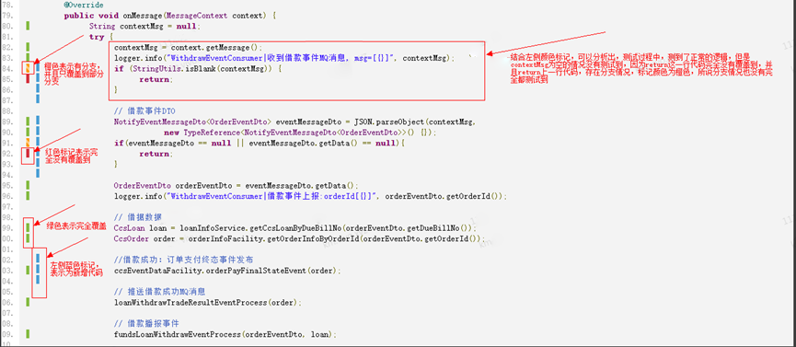Click line number 08 in the gutter
The image size is (796, 347).
7,324
